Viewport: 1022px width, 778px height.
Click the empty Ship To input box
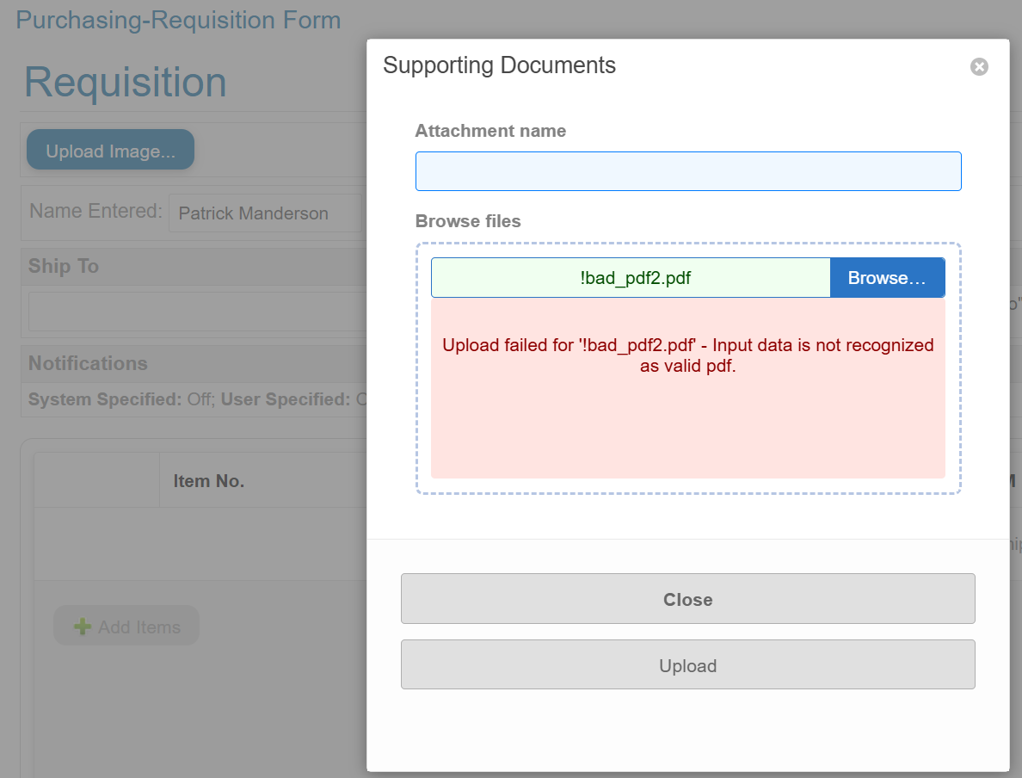click(197, 312)
